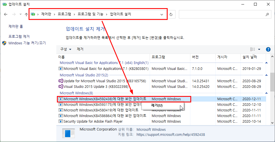Click the 2020-10-14 install date
Screen dimensions: 275x142
252,122
